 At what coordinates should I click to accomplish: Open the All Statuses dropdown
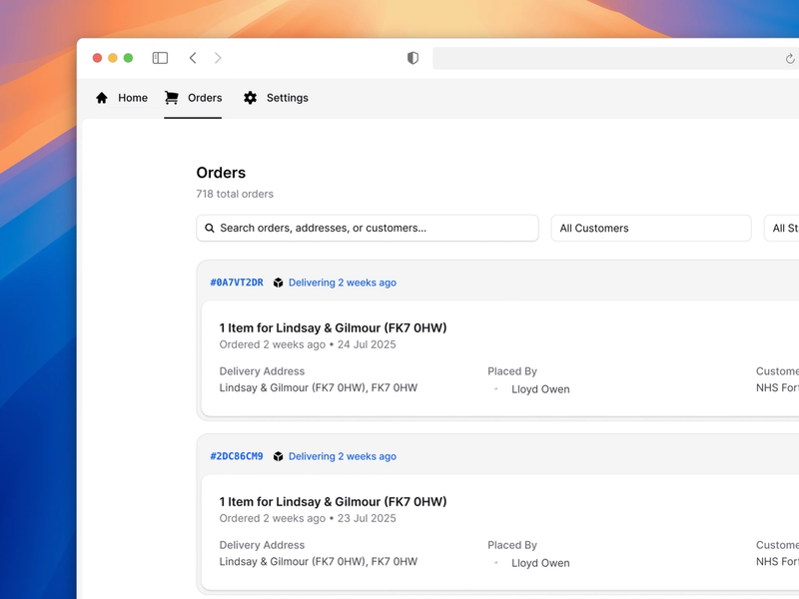(x=782, y=229)
